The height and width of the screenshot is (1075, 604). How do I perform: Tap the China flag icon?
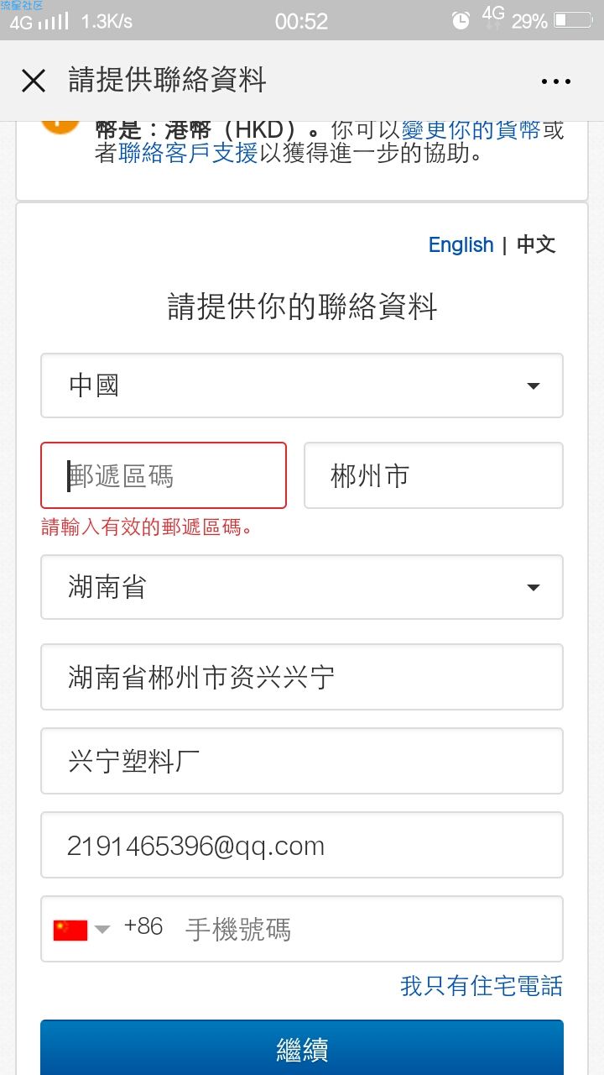coord(70,930)
